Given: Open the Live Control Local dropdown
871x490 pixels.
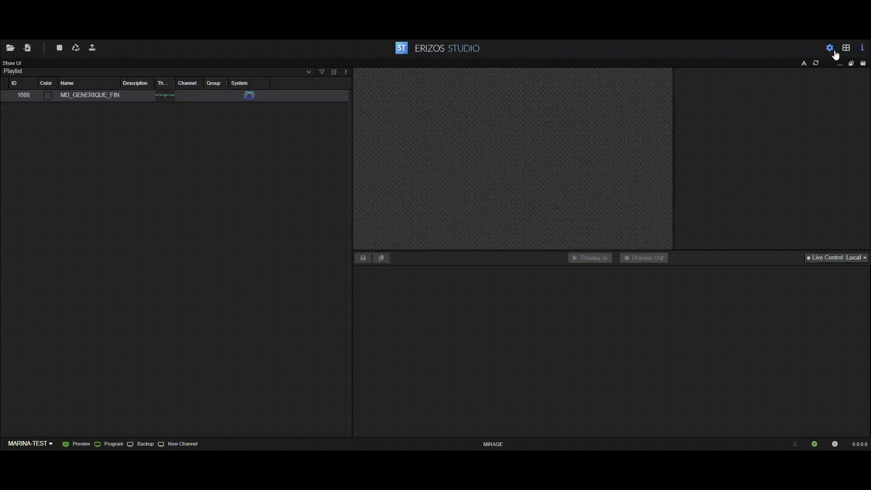Looking at the screenshot, I should pyautogui.click(x=837, y=258).
